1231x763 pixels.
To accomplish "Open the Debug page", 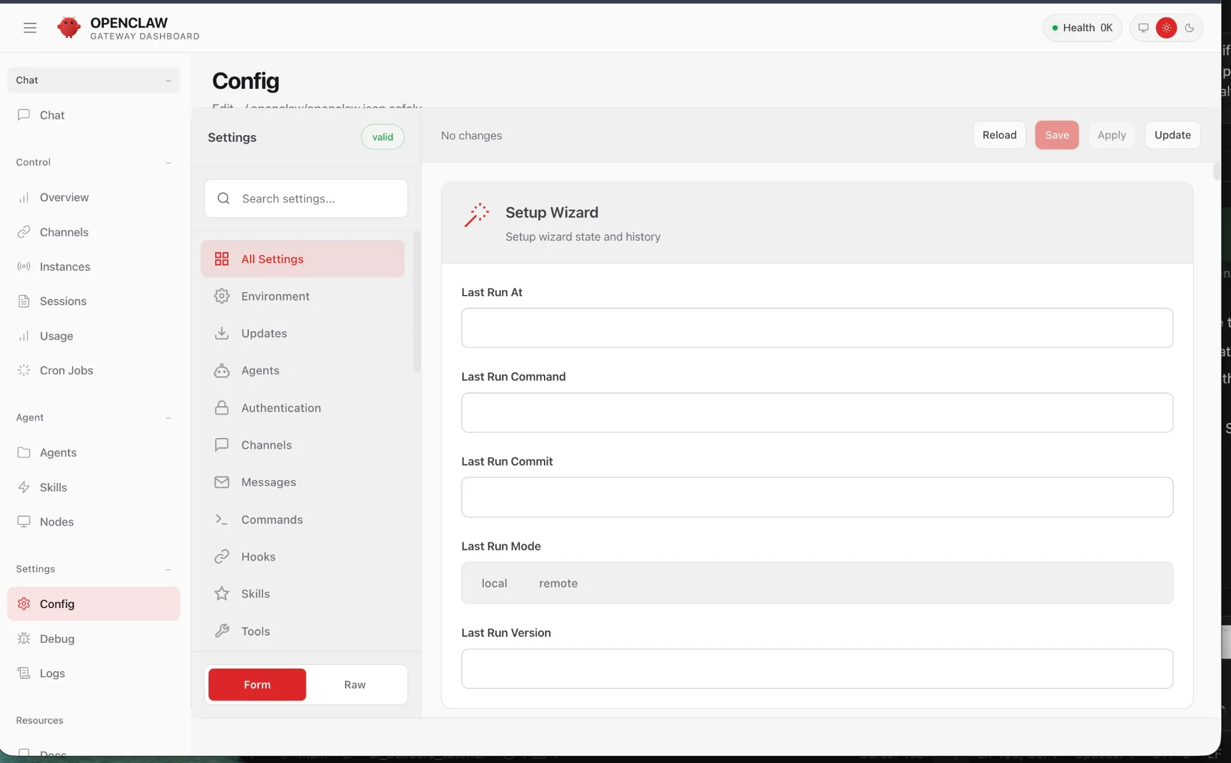I will point(94,639).
